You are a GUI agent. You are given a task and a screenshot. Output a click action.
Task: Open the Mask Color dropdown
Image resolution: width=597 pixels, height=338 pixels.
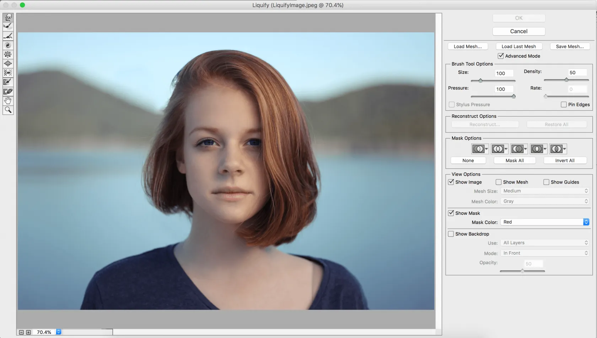545,222
